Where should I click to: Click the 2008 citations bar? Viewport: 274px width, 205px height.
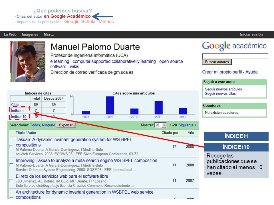(x=86, y=113)
